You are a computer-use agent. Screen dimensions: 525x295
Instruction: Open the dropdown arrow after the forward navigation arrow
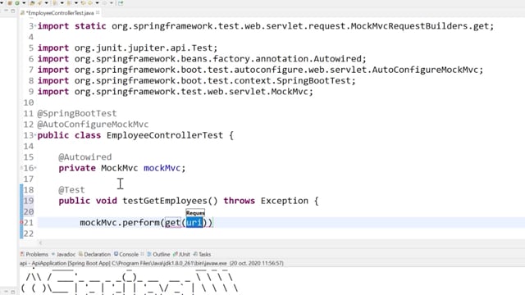[x=97, y=3]
